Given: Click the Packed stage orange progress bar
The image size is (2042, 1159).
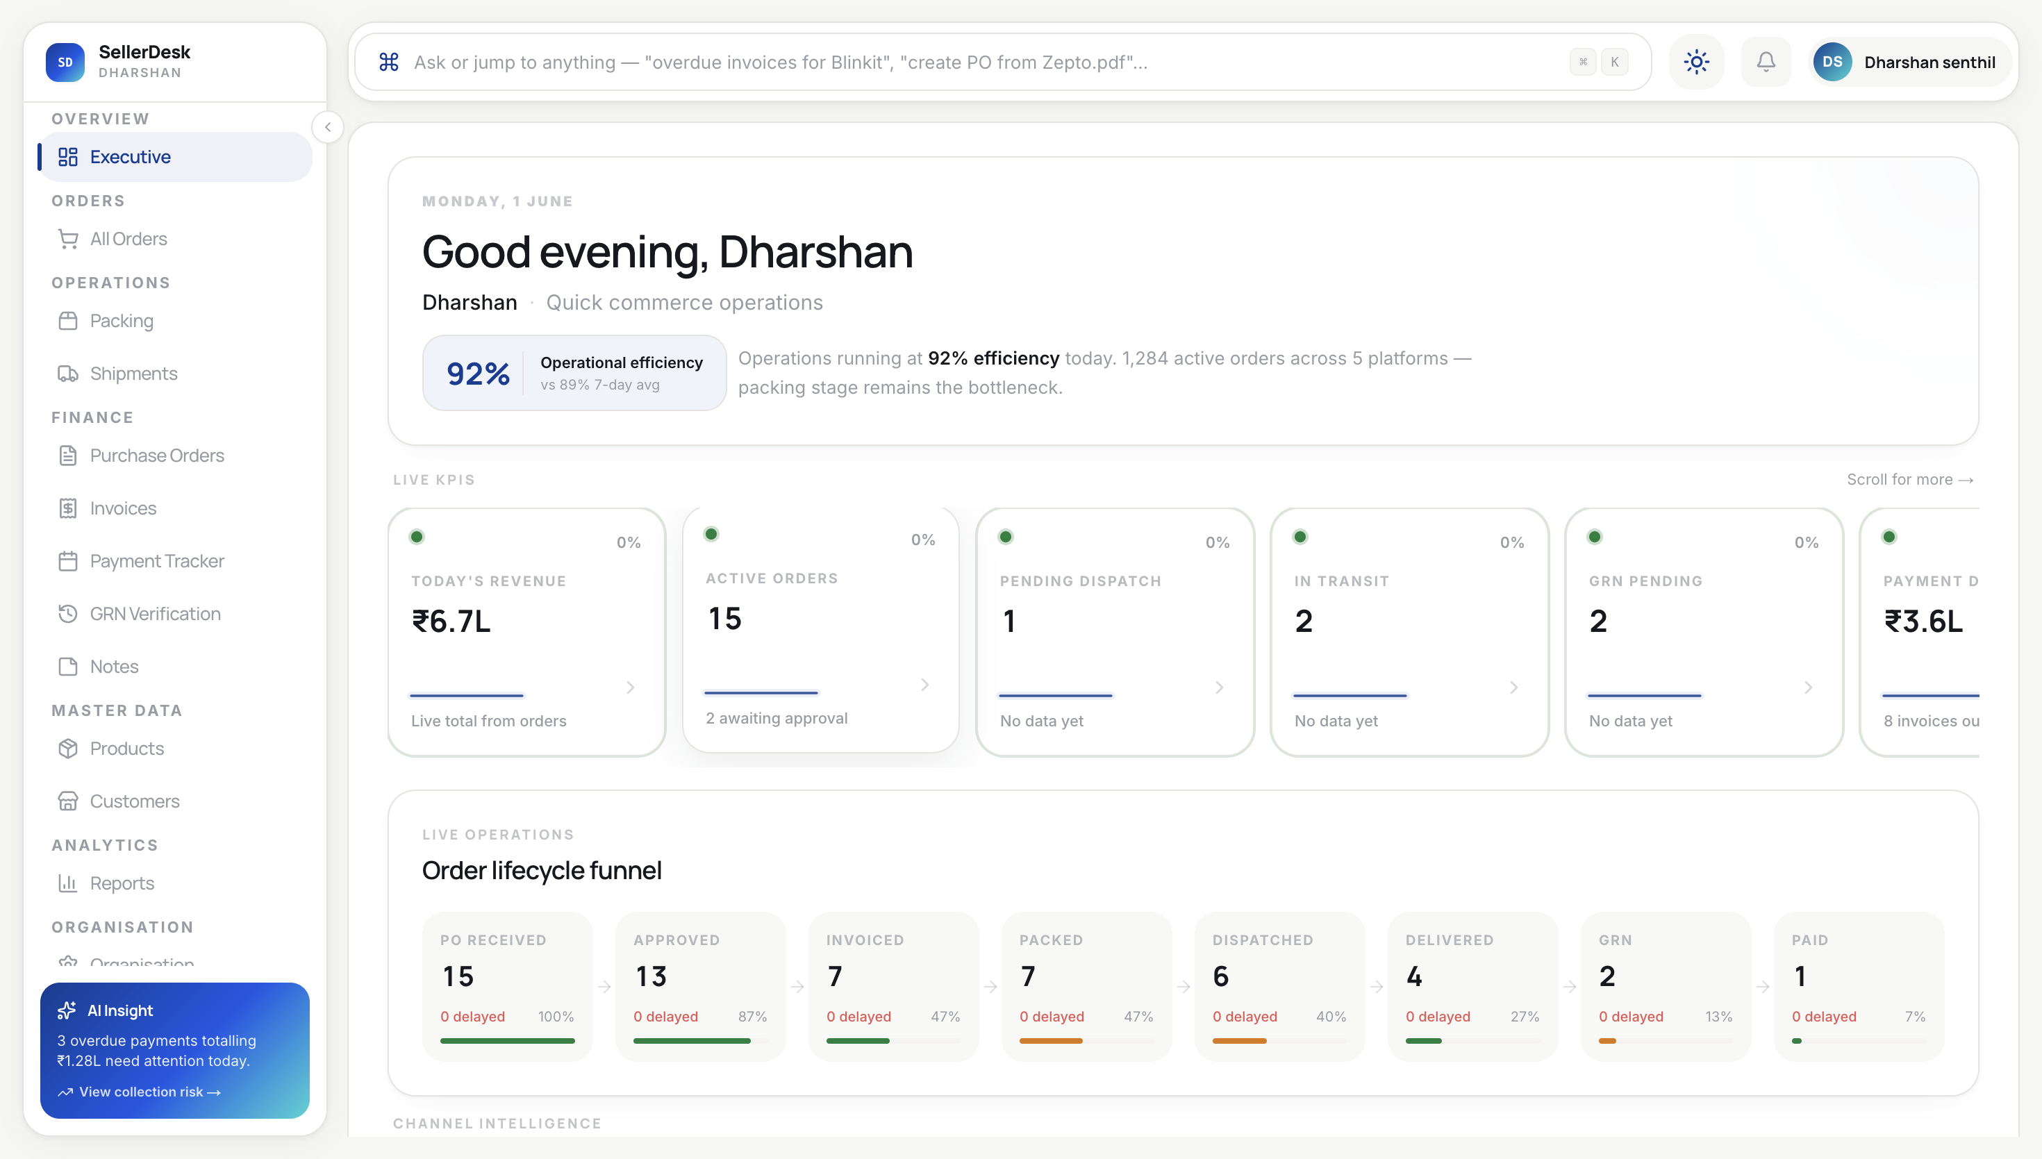Looking at the screenshot, I should coord(1051,1040).
